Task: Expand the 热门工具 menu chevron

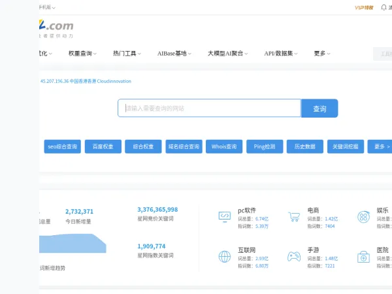Action: click(x=139, y=54)
